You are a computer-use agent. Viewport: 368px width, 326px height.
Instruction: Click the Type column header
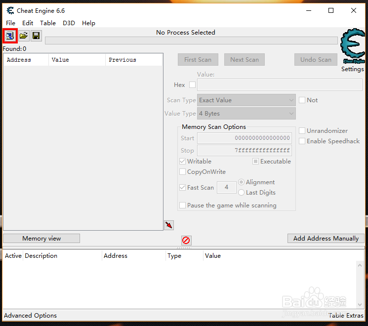[184, 255]
